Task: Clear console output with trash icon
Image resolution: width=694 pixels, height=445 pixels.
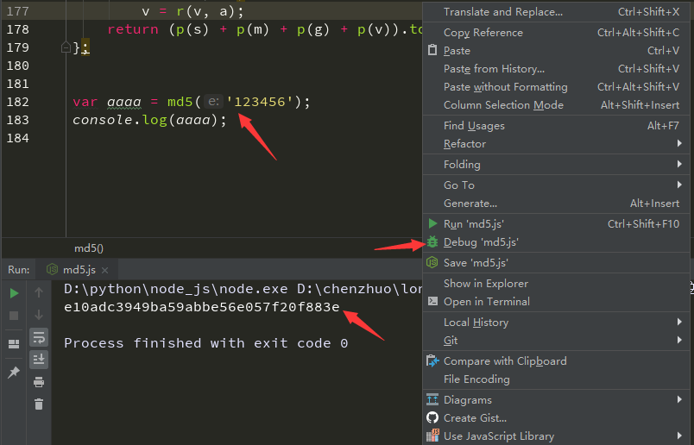Action: click(x=39, y=404)
